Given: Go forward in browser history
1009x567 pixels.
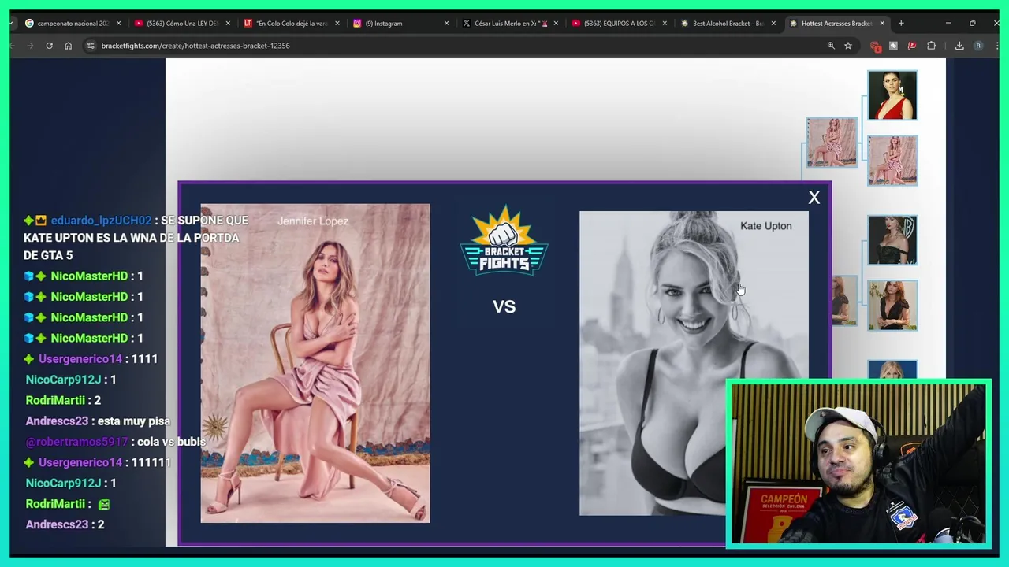Looking at the screenshot, I should (30, 46).
